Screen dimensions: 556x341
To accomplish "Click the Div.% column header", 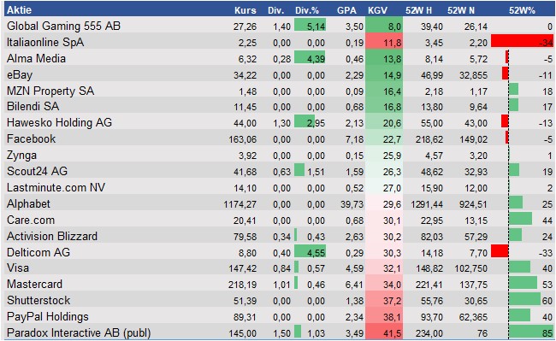I will (307, 10).
